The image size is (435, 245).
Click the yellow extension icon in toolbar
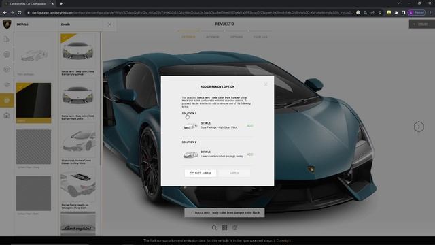pos(389,12)
